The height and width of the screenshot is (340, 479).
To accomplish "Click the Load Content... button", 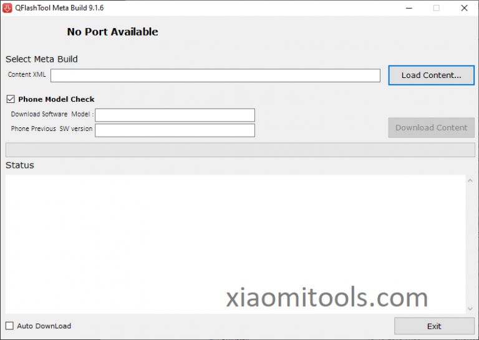I will point(431,75).
